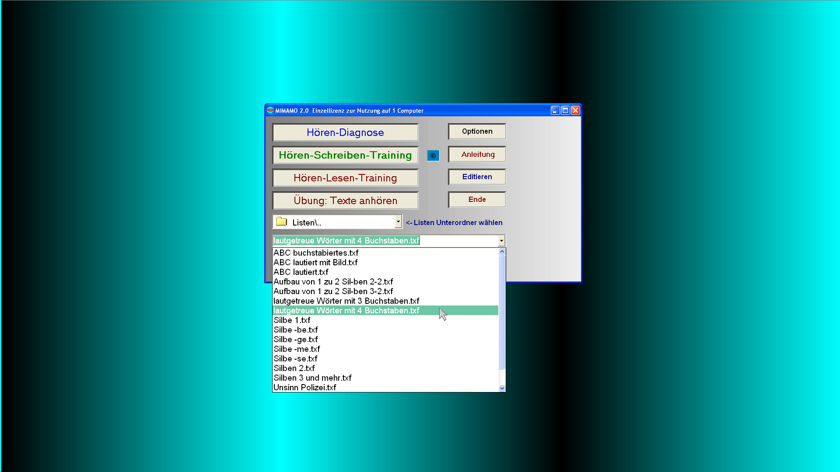840x472 pixels.
Task: Click the list scrollbar down arrow
Action: pyautogui.click(x=502, y=388)
